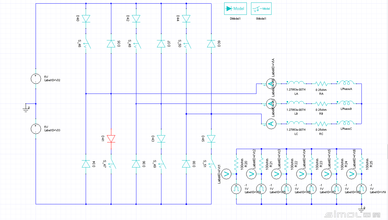Select the red highlighted diode D41
Viewport: 388px width, 220px height.
(111, 139)
